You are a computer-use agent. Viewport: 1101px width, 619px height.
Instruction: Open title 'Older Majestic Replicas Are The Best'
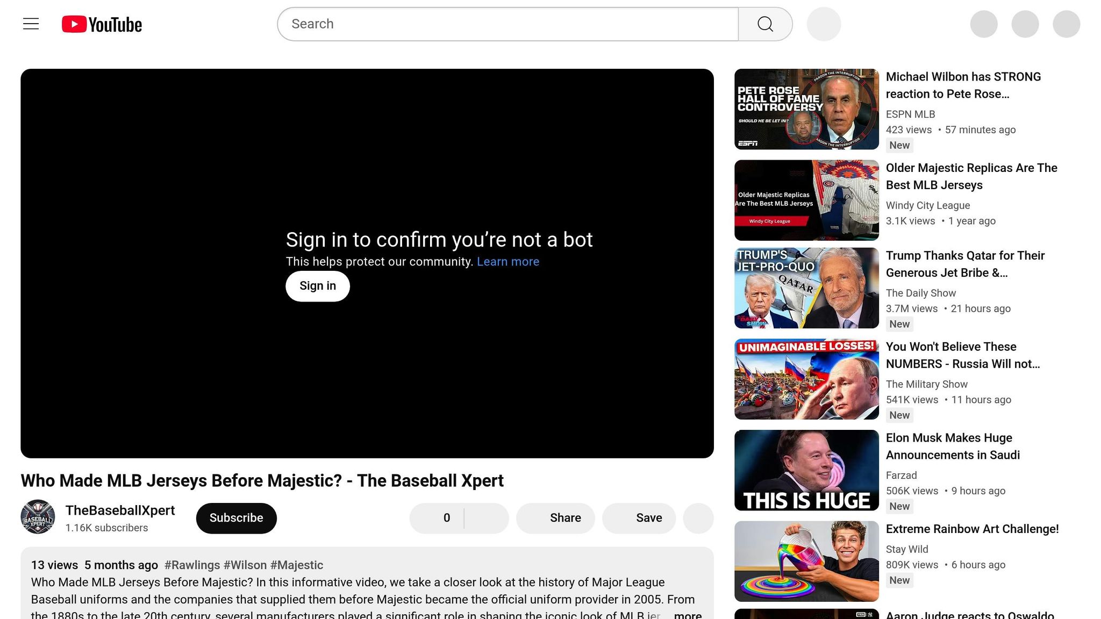coord(971,176)
